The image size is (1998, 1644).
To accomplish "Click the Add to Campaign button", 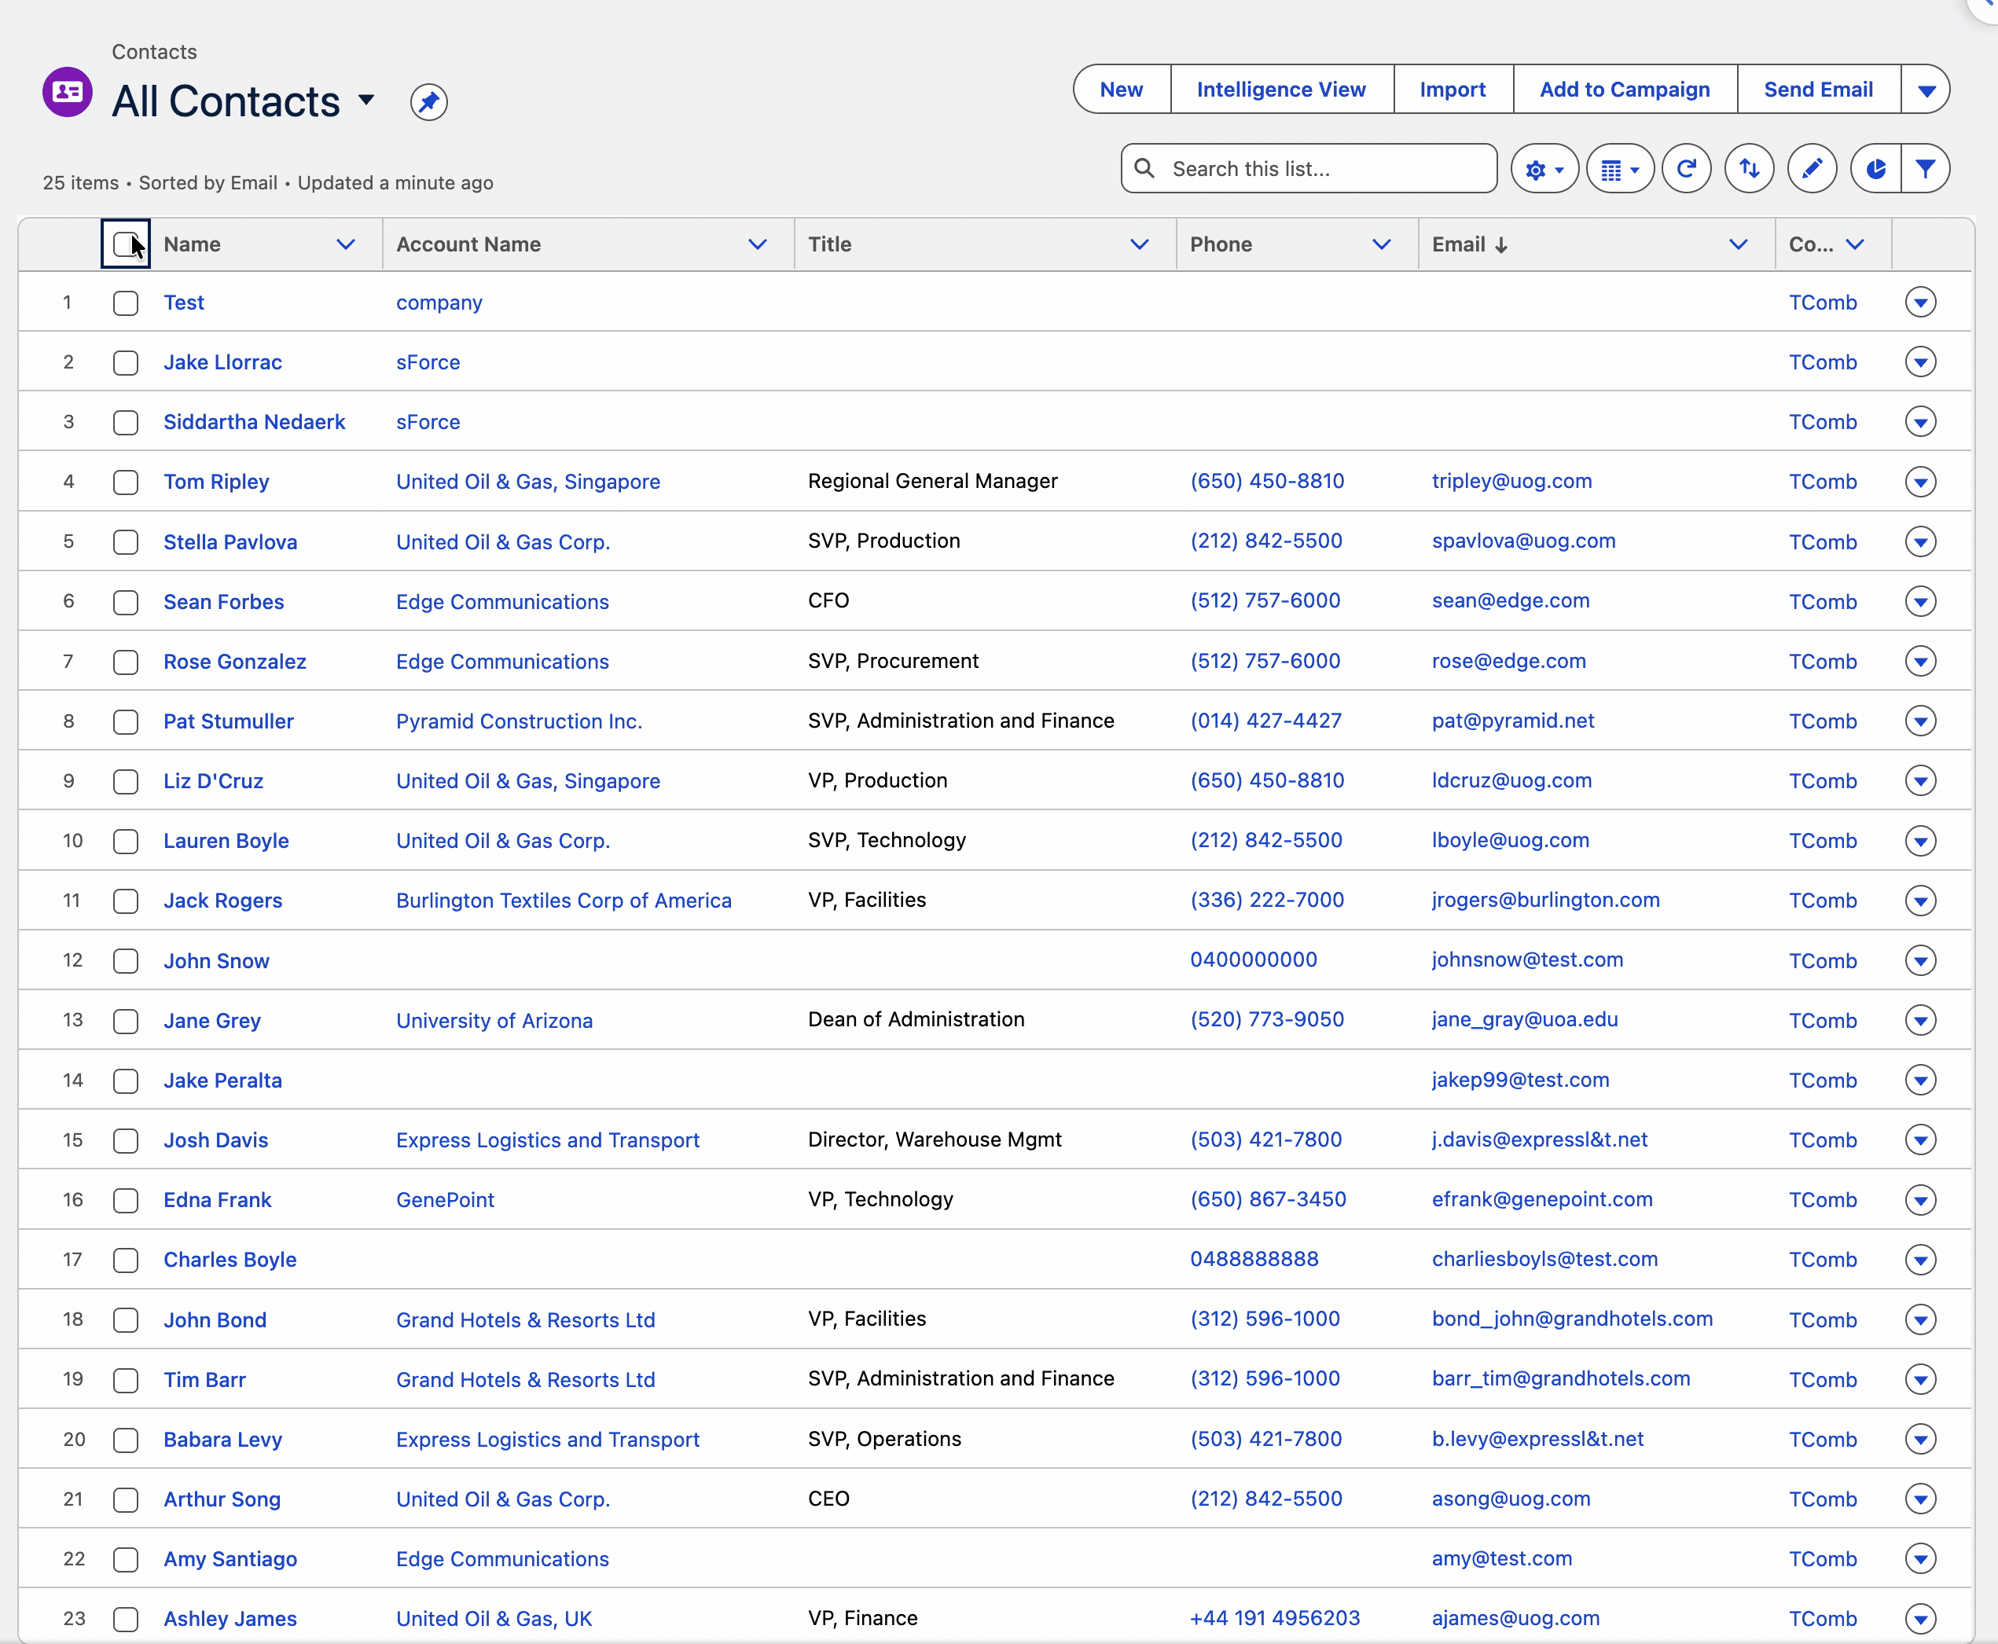I will (1624, 90).
